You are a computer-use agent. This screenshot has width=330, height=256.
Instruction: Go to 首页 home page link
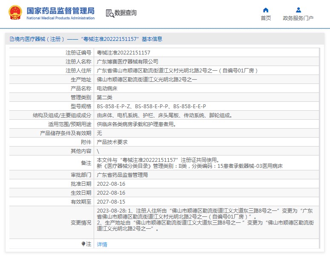tap(266, 18)
